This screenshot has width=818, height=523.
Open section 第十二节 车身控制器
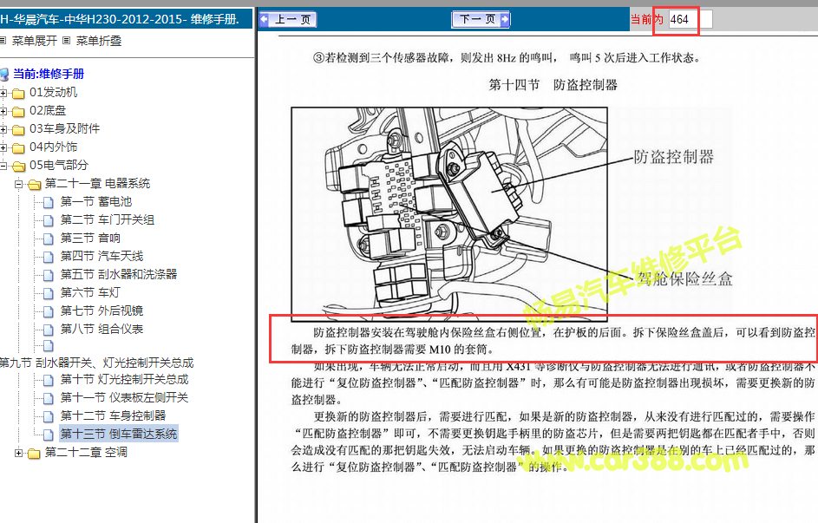pos(114,416)
